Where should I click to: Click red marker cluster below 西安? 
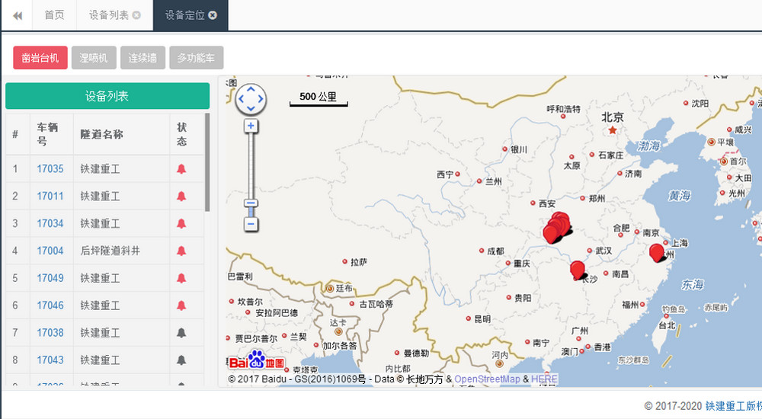point(556,228)
